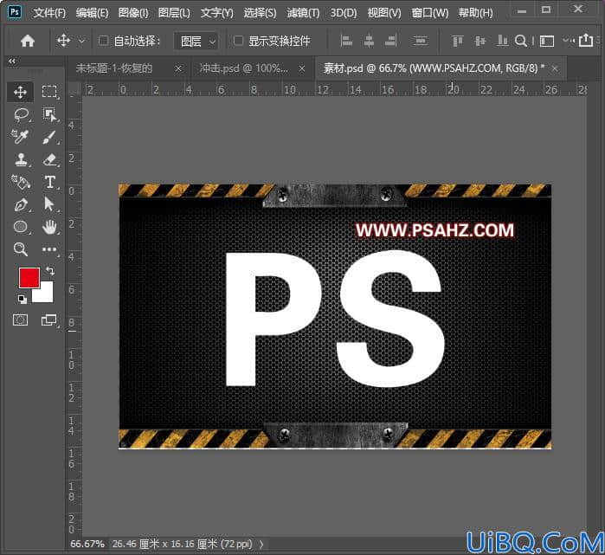
Task: Open the 选择(S) menu
Action: coord(260,13)
